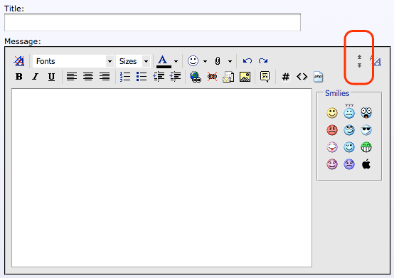Viewport: 394px width, 278px height.
Task: Decrease the indent
Action: [x=159, y=77]
